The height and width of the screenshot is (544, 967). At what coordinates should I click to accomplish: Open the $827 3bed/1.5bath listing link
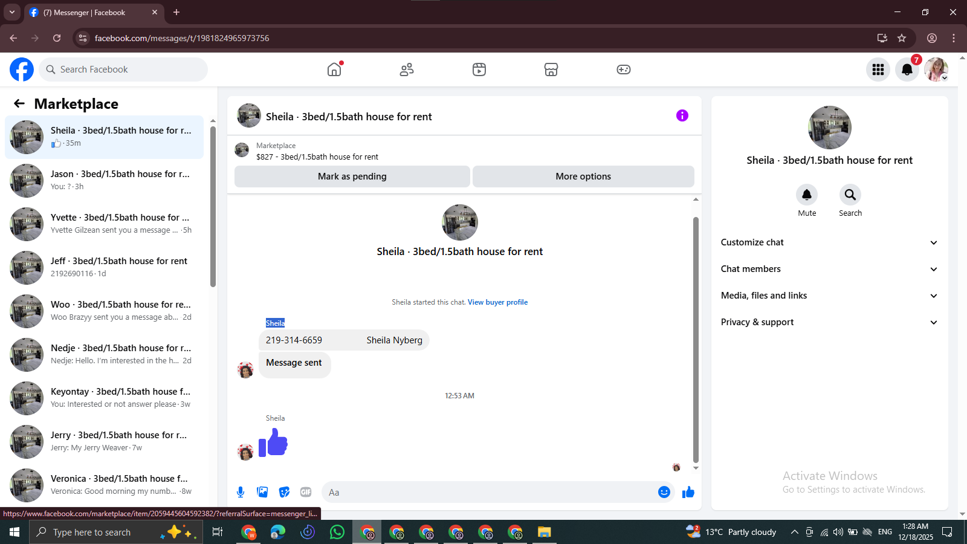point(317,157)
